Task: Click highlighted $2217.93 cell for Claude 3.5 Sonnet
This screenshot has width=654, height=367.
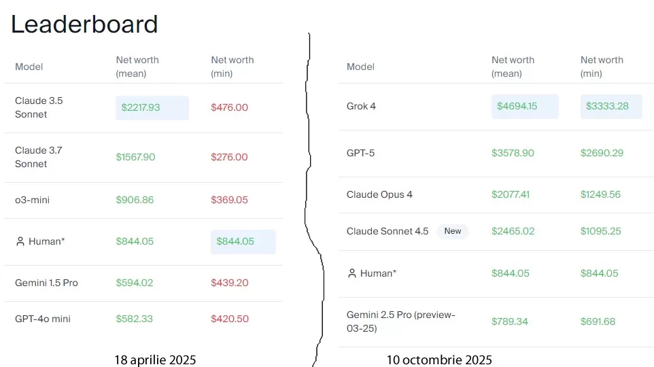Action: [152, 107]
